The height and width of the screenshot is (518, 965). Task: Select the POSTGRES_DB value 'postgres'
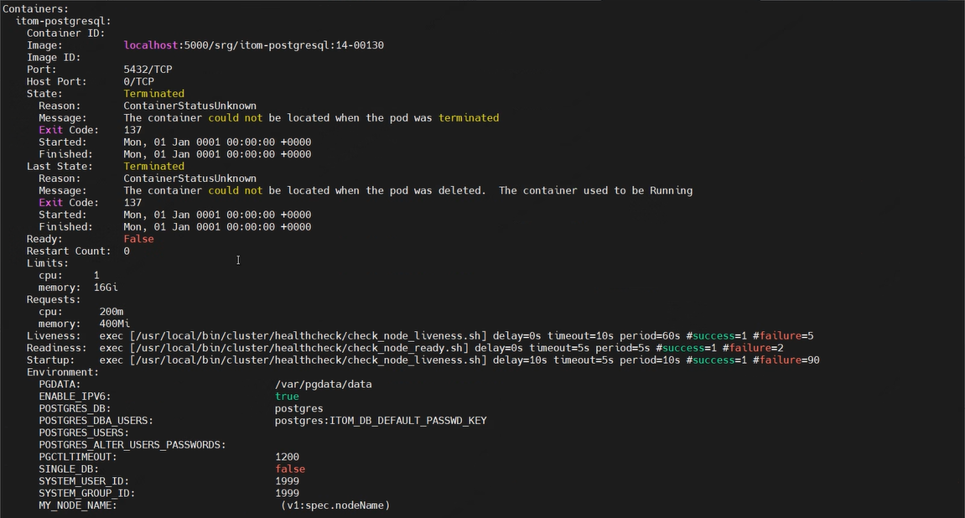[x=299, y=408]
